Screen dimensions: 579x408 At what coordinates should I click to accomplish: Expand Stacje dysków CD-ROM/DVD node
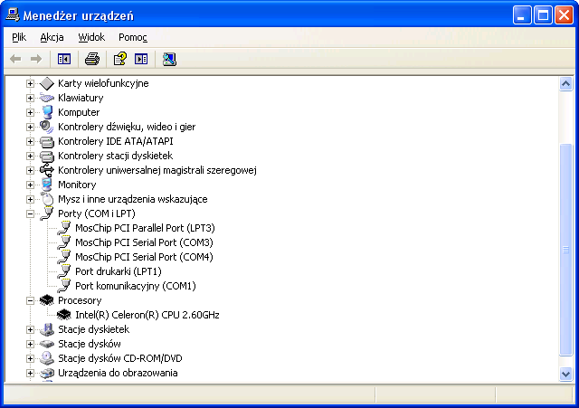tap(30, 358)
